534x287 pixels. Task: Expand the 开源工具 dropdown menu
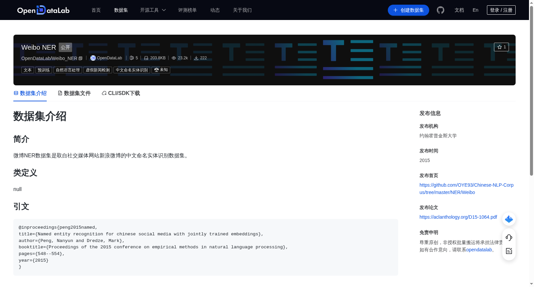click(153, 10)
